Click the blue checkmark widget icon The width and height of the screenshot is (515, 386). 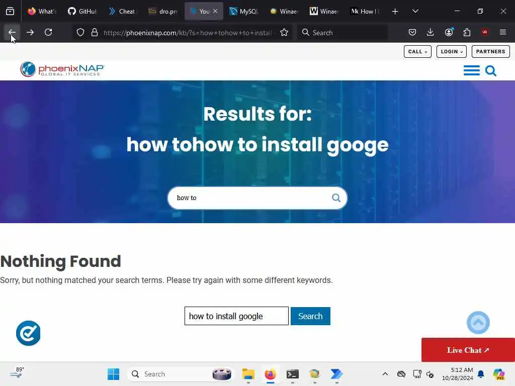pos(28,333)
